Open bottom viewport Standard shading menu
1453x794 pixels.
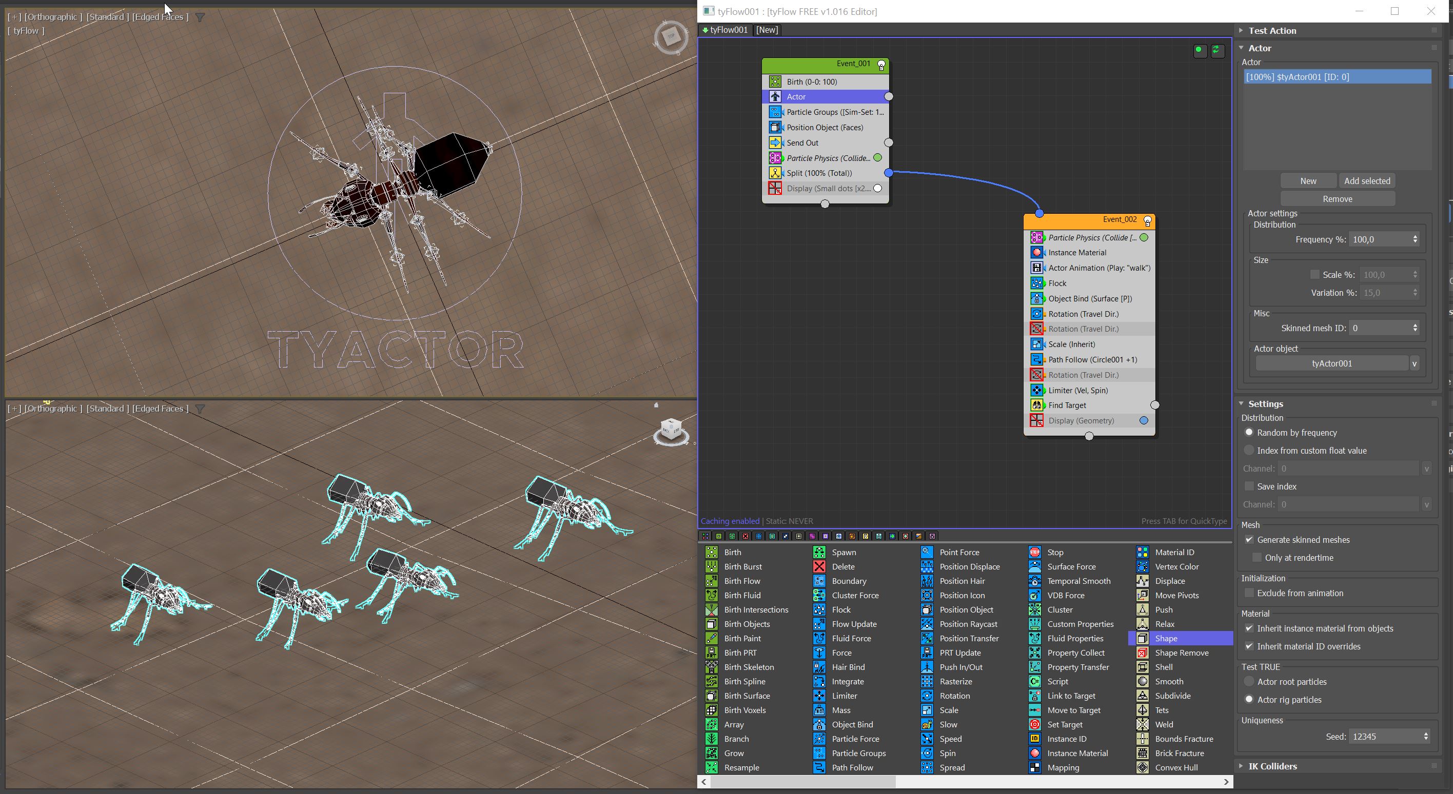pos(107,409)
